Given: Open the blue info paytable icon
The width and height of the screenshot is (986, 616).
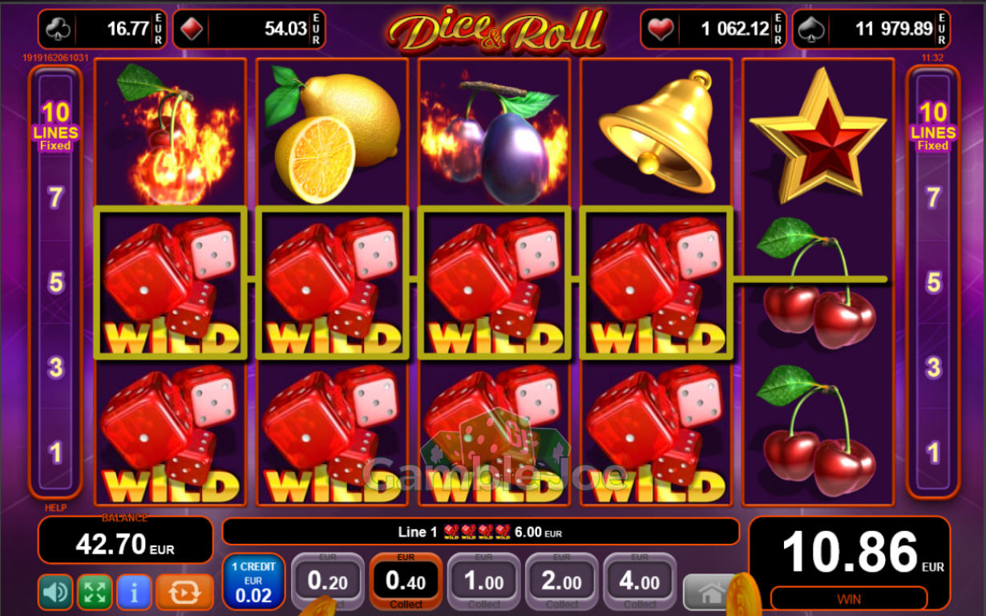Looking at the screenshot, I should [x=134, y=592].
